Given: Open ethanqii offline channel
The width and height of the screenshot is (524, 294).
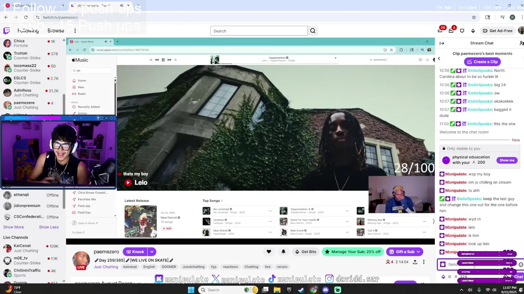Looking at the screenshot, I should (32, 195).
